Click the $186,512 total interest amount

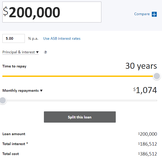pos(148,144)
